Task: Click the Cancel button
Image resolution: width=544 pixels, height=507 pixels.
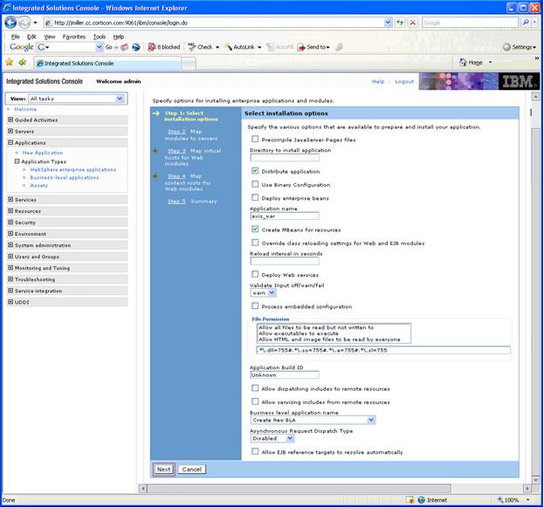Action: point(192,469)
